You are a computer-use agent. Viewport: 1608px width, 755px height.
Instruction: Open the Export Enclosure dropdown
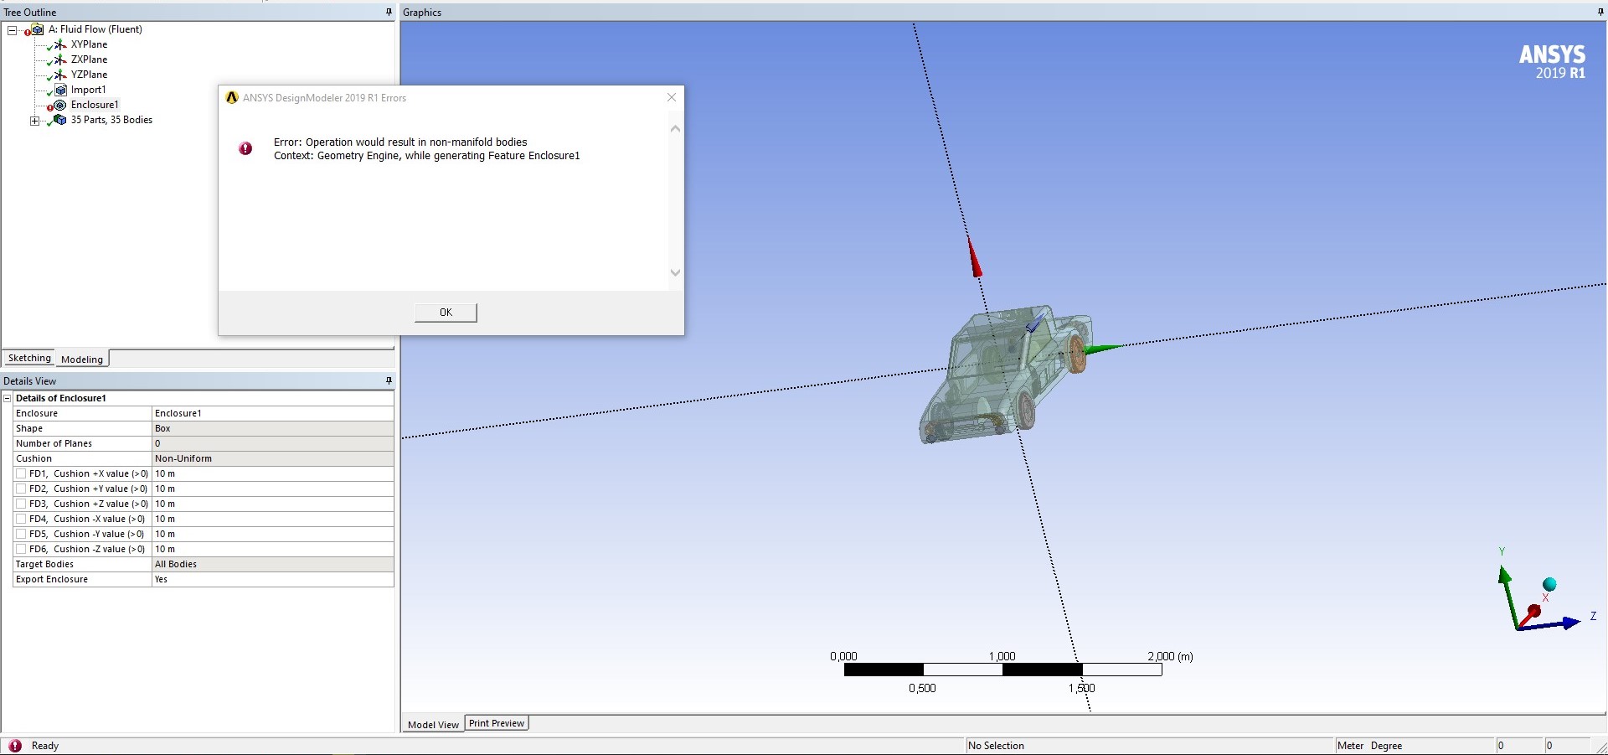click(x=272, y=579)
